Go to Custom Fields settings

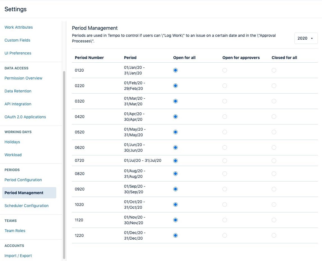[x=17, y=40]
